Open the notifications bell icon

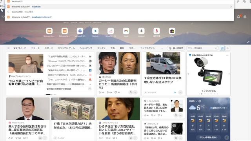(x=239, y=16)
